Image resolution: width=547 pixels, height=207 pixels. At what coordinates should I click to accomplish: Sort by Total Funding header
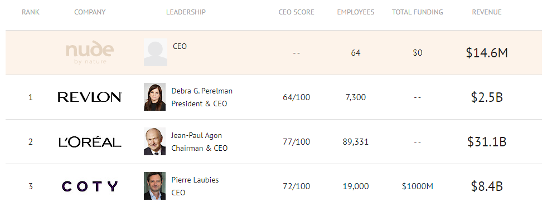point(417,12)
